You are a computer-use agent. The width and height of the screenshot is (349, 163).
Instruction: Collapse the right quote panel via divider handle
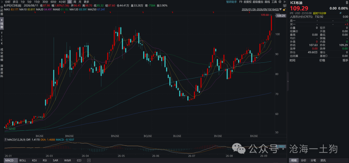click(x=288, y=81)
